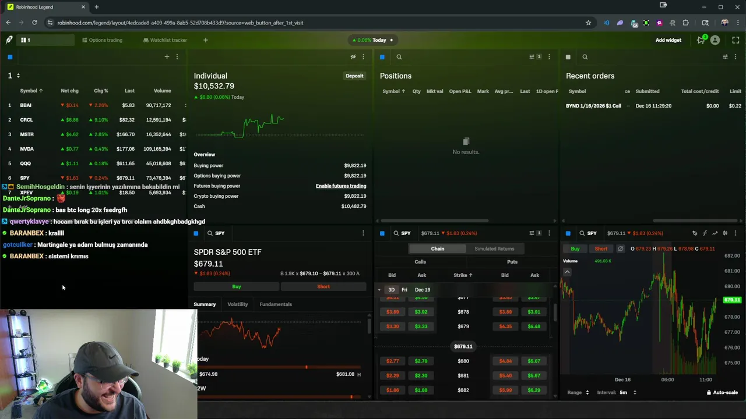Click search icon in SPY quote widget

point(210,233)
